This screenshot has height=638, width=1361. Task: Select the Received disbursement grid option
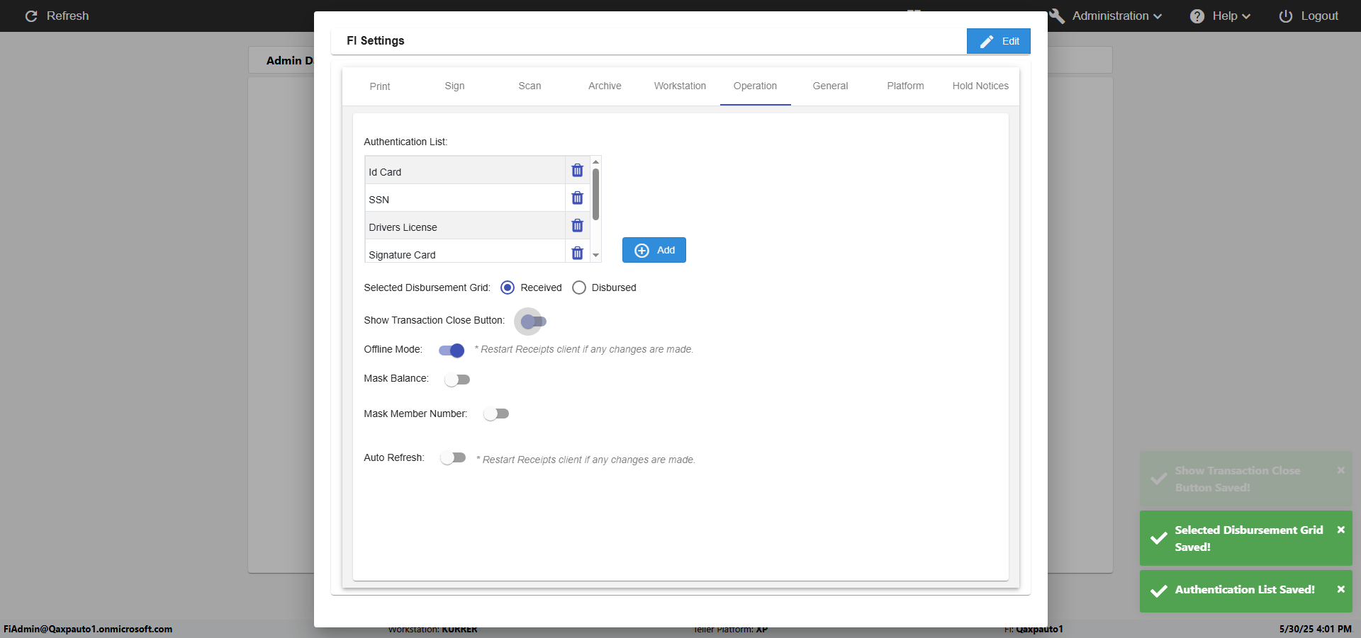[508, 287]
